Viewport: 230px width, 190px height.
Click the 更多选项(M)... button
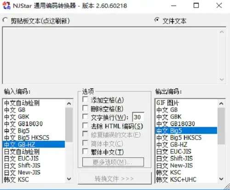pos(113,162)
